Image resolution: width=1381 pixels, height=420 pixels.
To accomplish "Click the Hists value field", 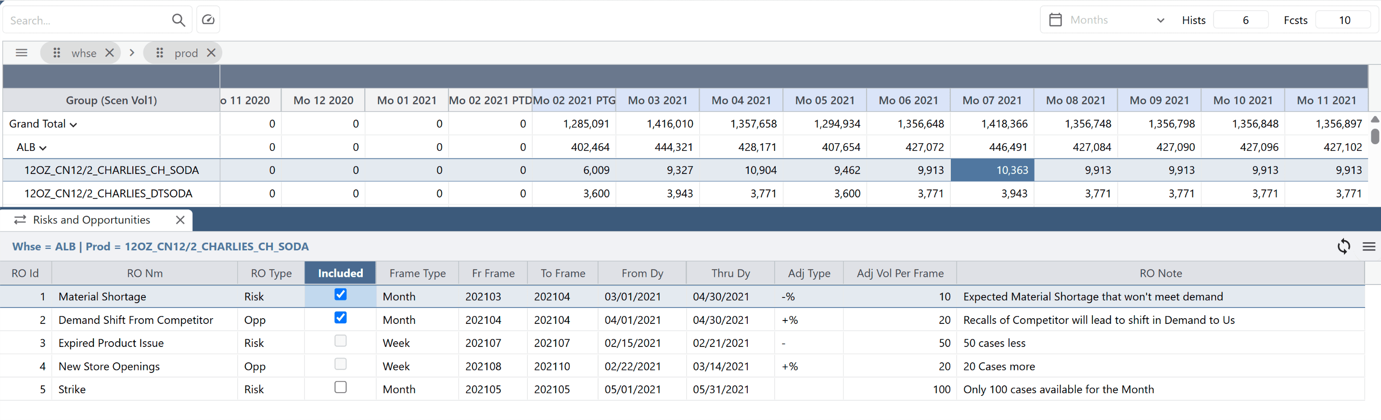I will (x=1241, y=20).
